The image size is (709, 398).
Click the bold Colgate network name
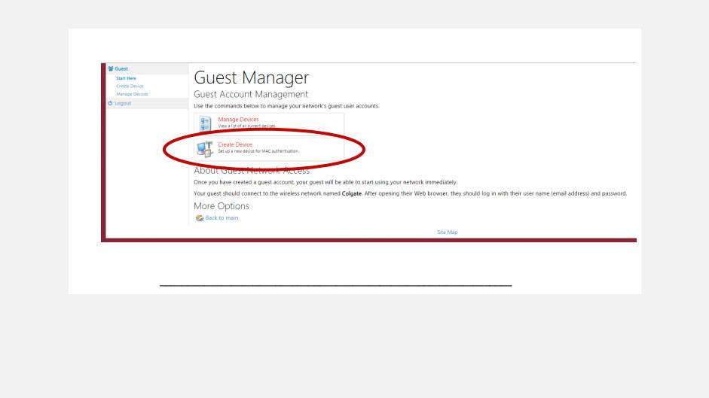click(x=353, y=193)
